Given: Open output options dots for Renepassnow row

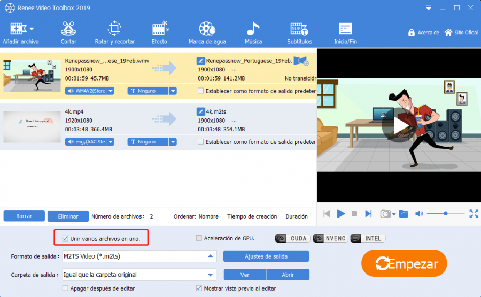Looking at the screenshot, I should point(234,70).
